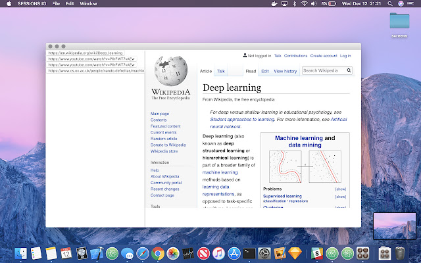Click the Wikipedia search magnifier button
The height and width of the screenshot is (263, 421).
[x=349, y=70]
